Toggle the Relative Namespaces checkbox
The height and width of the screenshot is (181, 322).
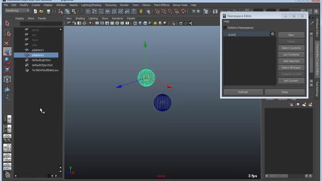click(225, 28)
